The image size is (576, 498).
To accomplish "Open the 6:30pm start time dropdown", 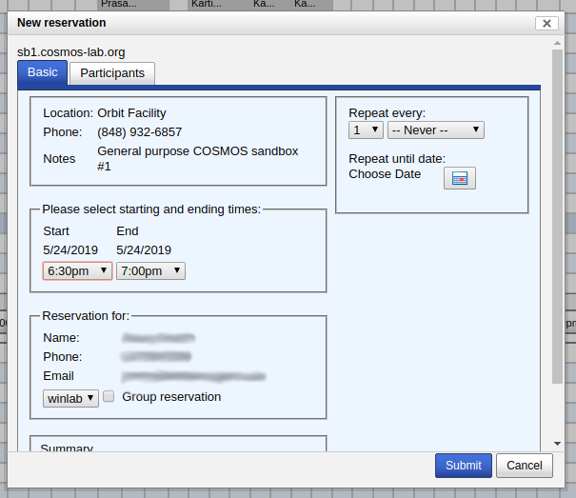I will (78, 271).
